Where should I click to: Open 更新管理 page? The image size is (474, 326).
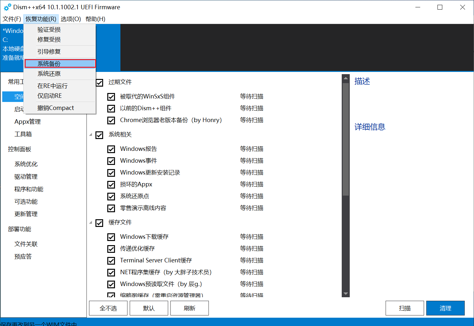click(26, 214)
